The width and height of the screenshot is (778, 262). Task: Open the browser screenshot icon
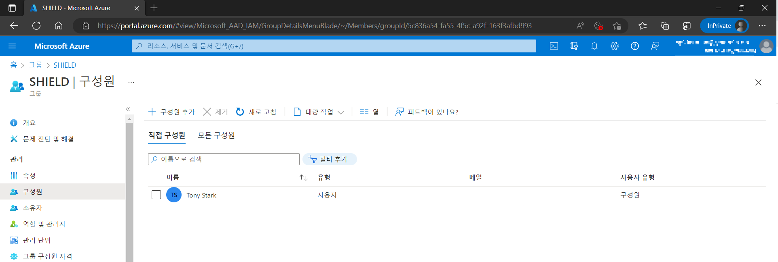pos(687,26)
